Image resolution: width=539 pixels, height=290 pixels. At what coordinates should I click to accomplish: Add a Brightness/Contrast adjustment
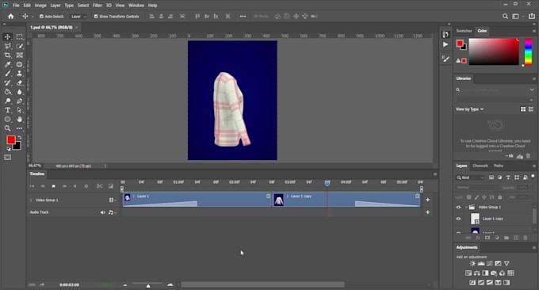472,264
